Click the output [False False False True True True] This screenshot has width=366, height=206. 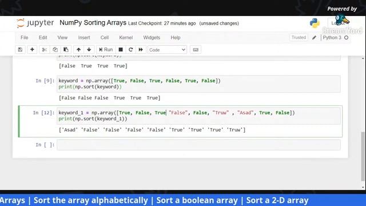point(109,98)
